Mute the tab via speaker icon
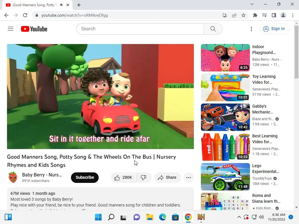 (61, 5)
